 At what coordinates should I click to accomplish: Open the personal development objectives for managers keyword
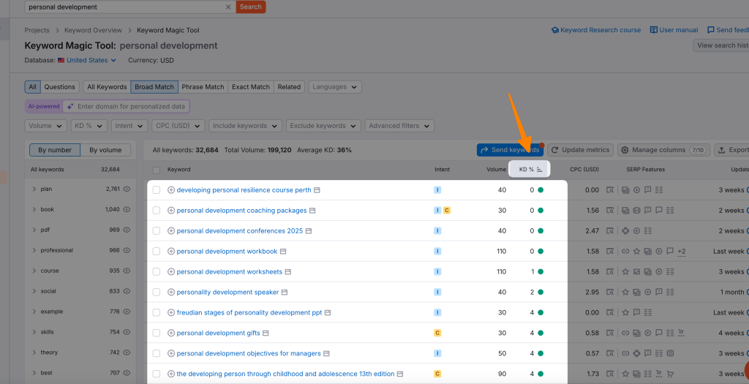(x=249, y=353)
